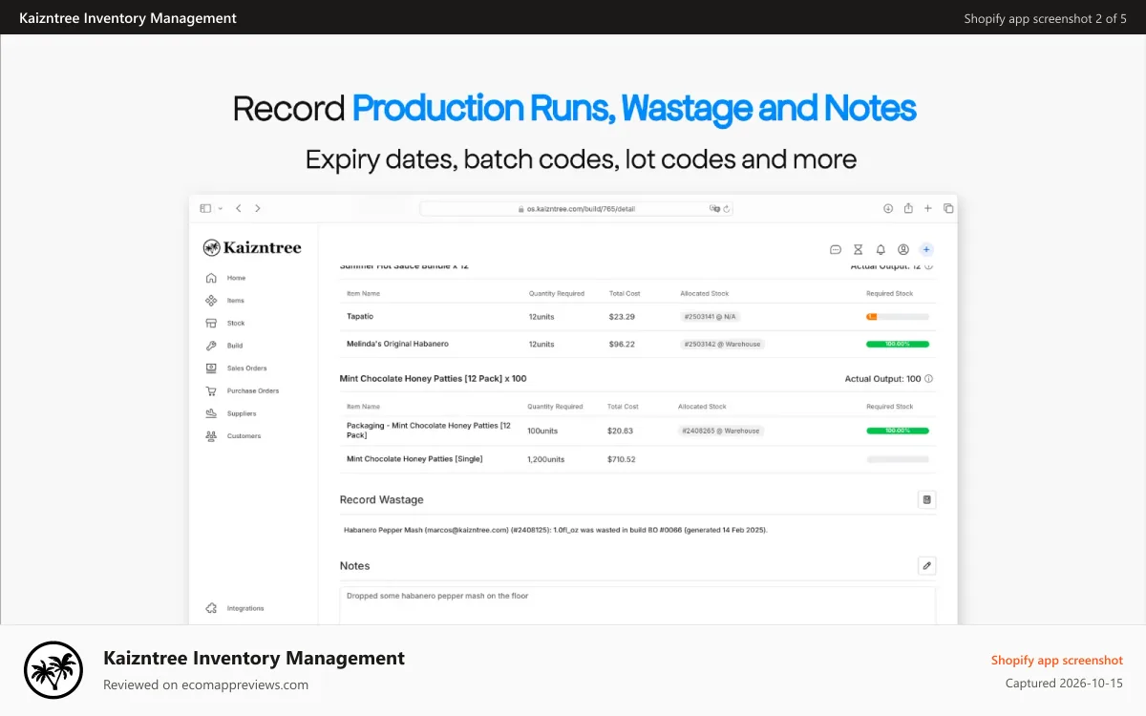Click the #2503142 @ Warehouse stock chip
Screen dimensions: 1146x716
[723, 344]
